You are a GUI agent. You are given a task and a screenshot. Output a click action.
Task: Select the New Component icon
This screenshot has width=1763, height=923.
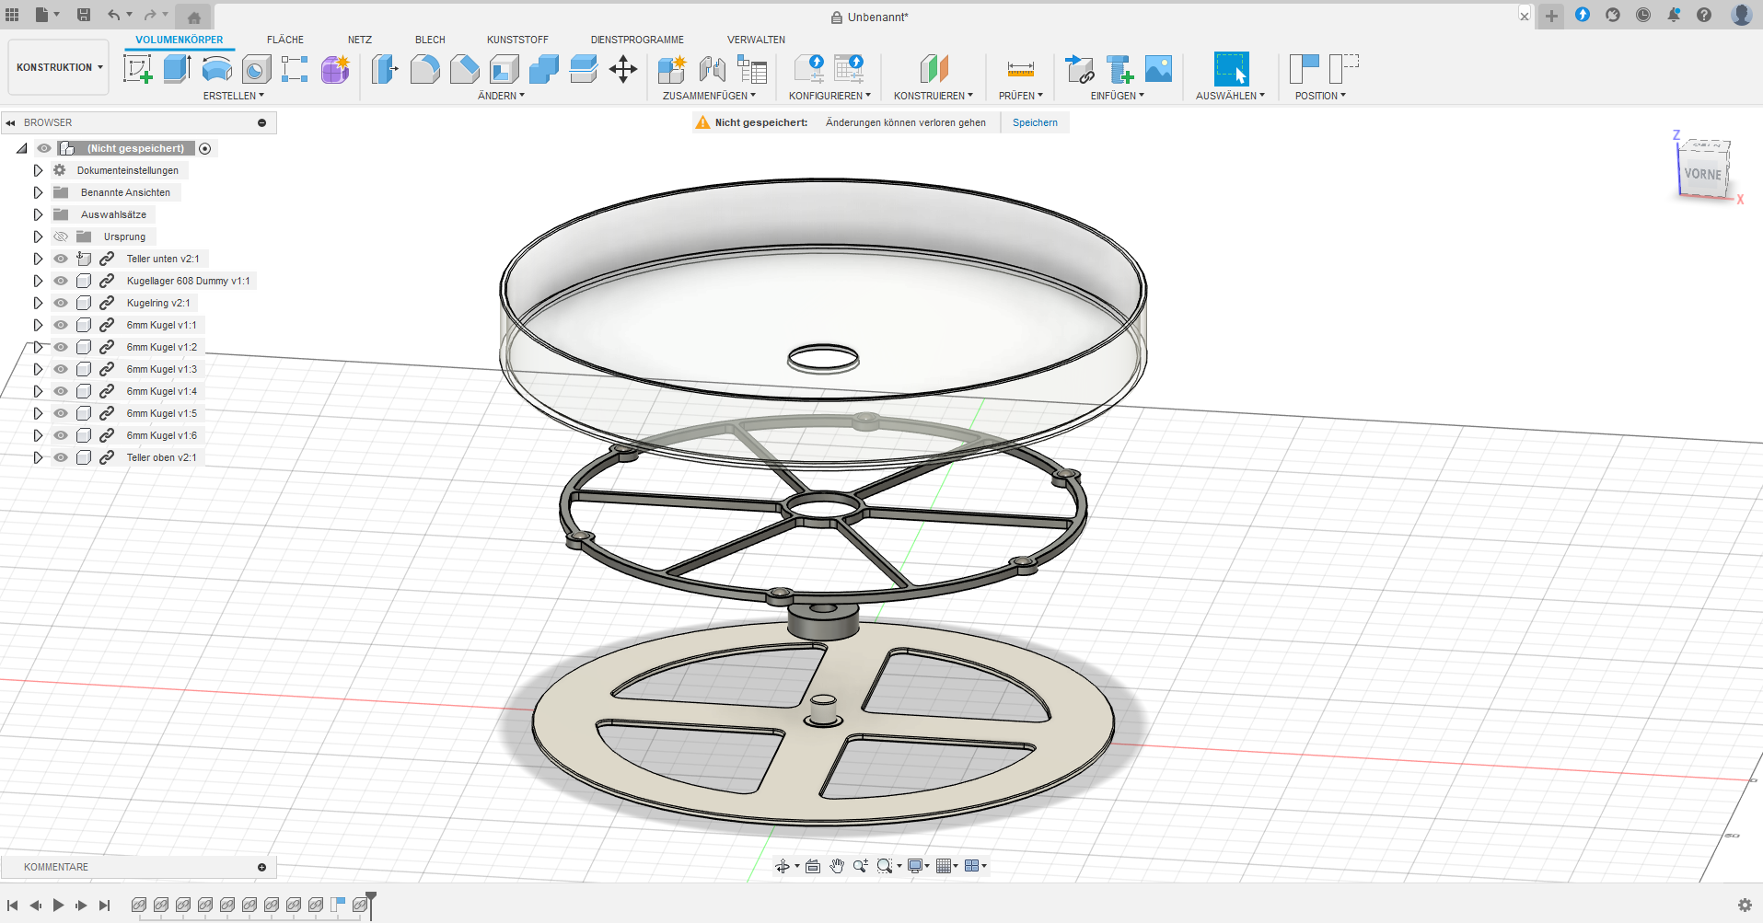point(672,69)
